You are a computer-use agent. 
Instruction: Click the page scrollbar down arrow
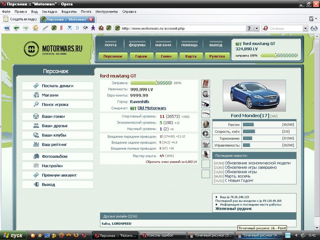pos(317,228)
